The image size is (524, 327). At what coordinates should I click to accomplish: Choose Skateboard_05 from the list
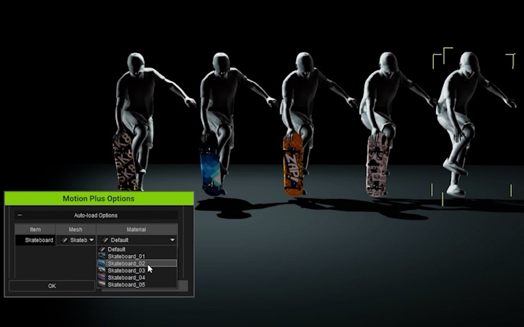126,285
